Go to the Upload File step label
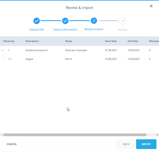 tap(37, 30)
